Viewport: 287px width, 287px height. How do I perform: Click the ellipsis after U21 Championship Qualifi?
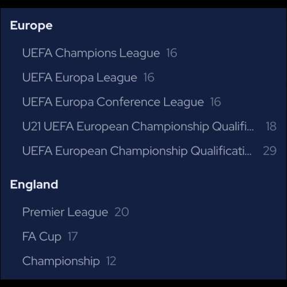tap(251, 130)
